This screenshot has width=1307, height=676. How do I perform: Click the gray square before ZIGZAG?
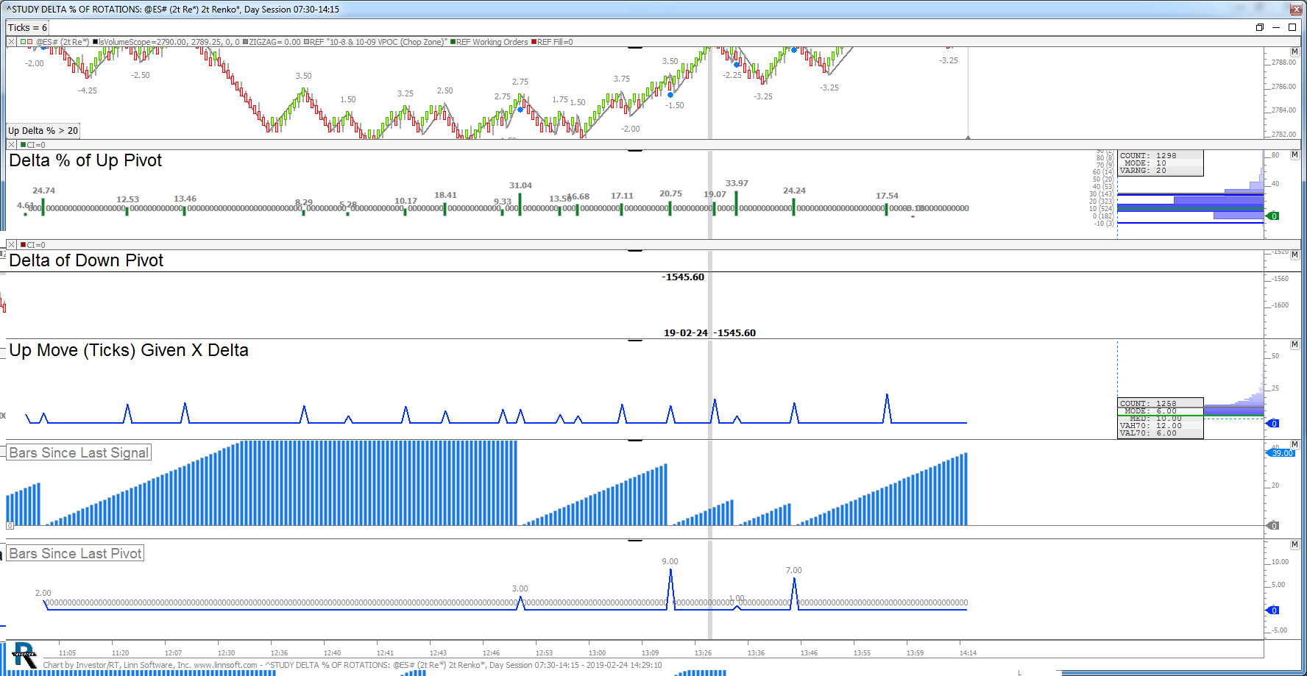click(245, 42)
